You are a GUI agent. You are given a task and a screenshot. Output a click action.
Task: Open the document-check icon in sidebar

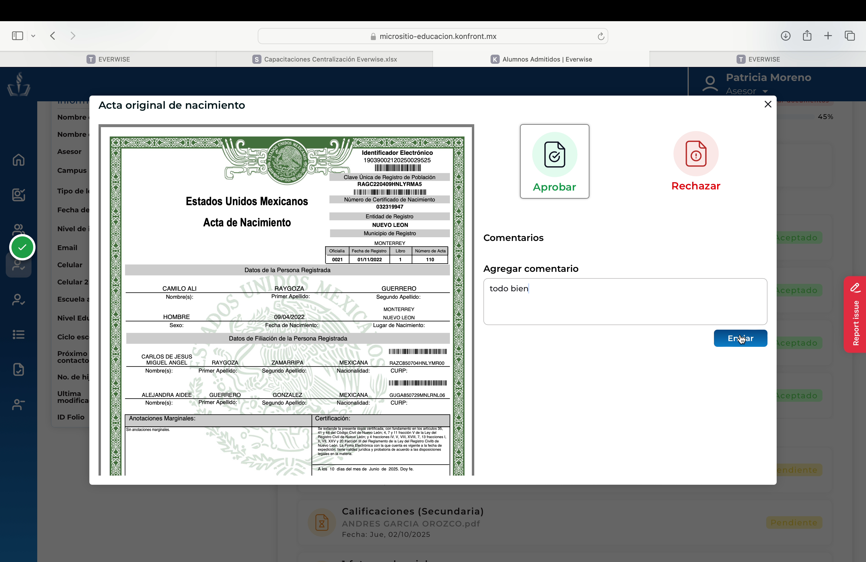[x=19, y=369]
